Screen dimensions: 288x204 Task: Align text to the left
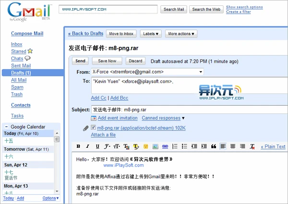[223, 146]
